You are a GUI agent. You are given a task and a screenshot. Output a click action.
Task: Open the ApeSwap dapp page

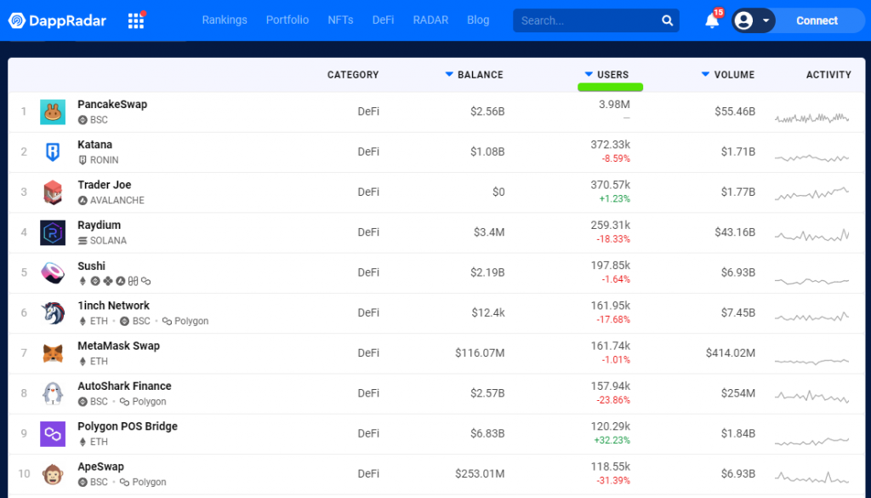100,467
